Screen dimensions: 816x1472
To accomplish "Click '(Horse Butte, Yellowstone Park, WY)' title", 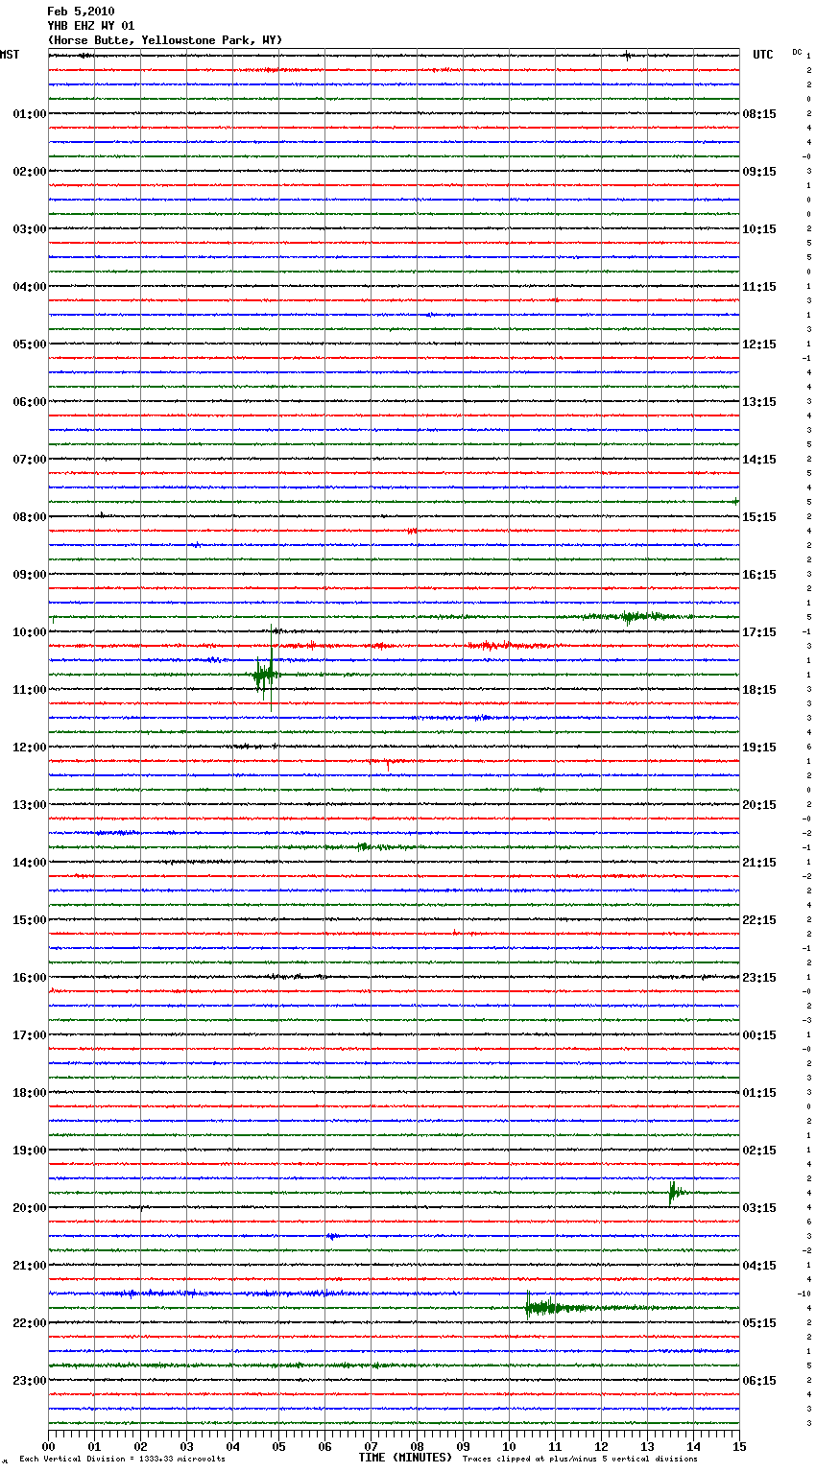I will click(165, 40).
